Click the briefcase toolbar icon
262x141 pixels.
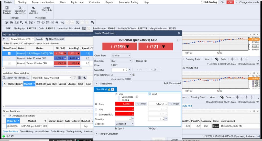tap(52, 22)
